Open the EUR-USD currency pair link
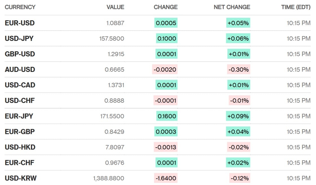The image size is (316, 185). point(20,23)
